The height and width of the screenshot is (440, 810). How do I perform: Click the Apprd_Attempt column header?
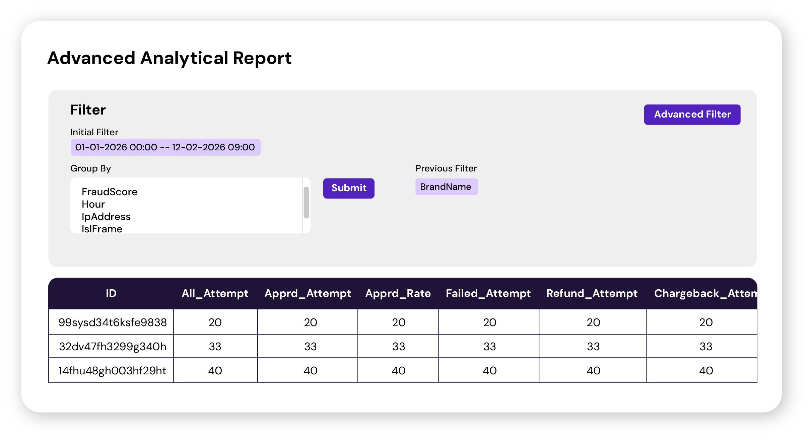[308, 293]
